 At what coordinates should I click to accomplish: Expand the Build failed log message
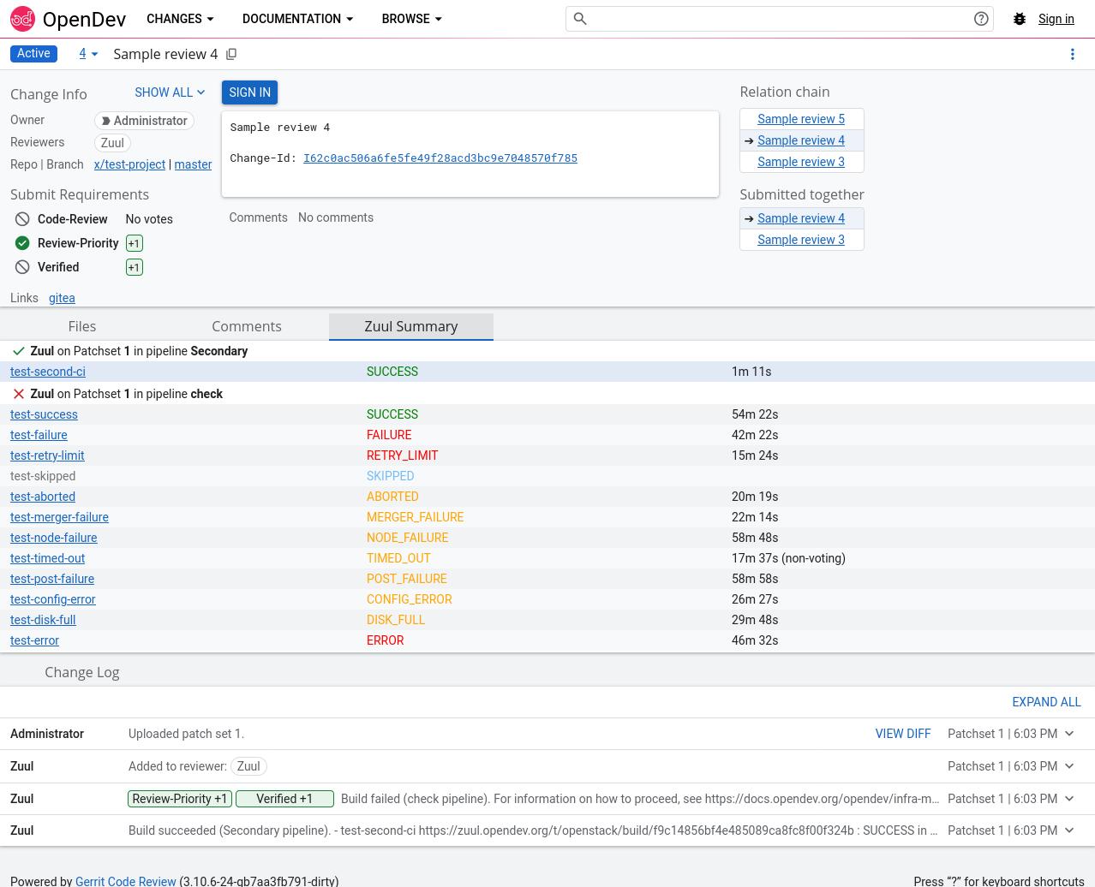click(x=1069, y=799)
